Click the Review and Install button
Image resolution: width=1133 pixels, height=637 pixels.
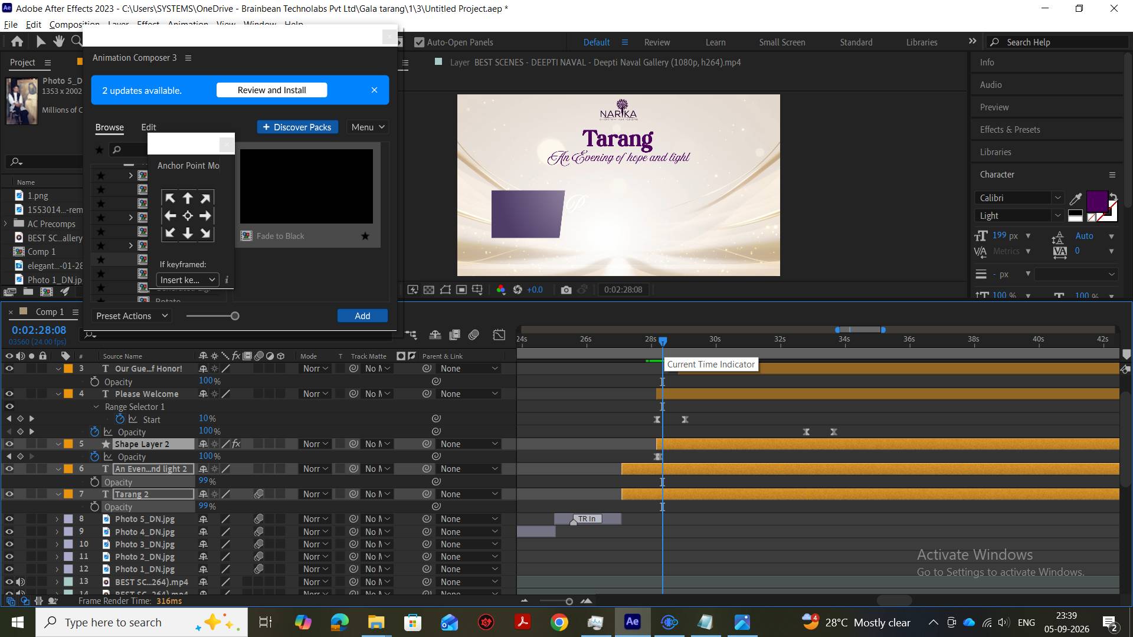tap(271, 90)
